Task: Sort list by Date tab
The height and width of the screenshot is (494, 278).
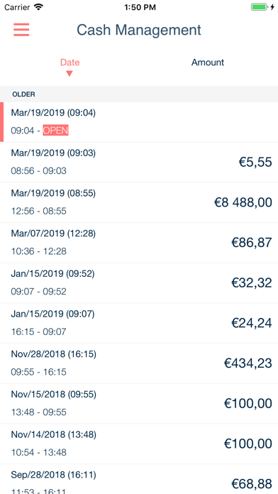Action: click(x=70, y=62)
